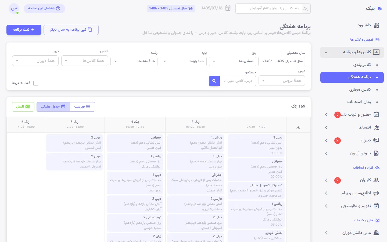
Task: Click the کلاس‌ها و برنامه classroom icon
Action: coord(376,52)
